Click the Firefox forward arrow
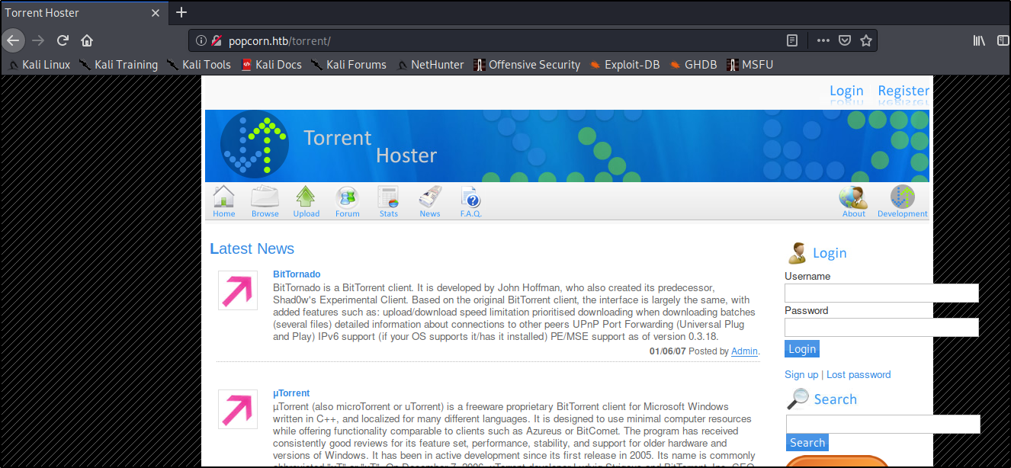 click(x=38, y=40)
